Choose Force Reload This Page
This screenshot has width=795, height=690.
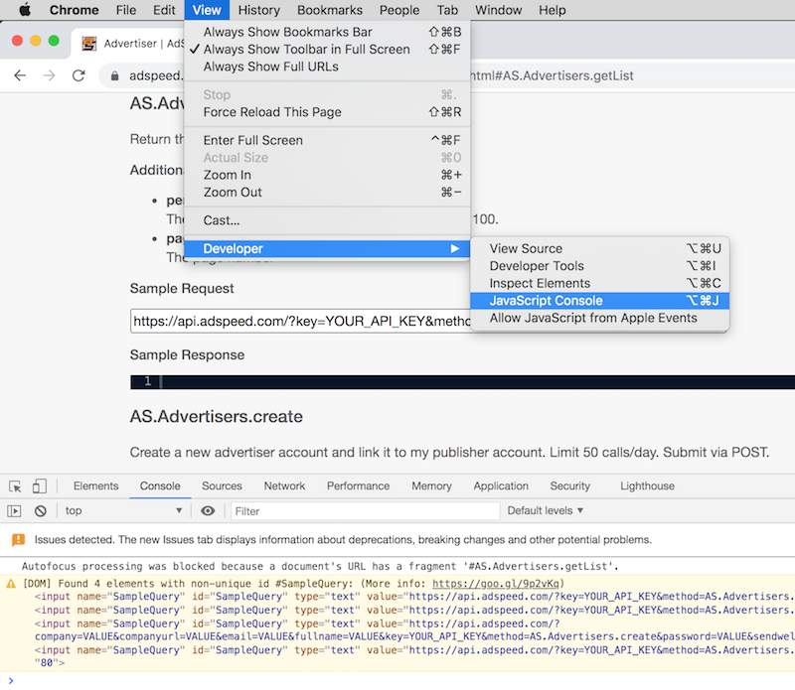click(271, 112)
